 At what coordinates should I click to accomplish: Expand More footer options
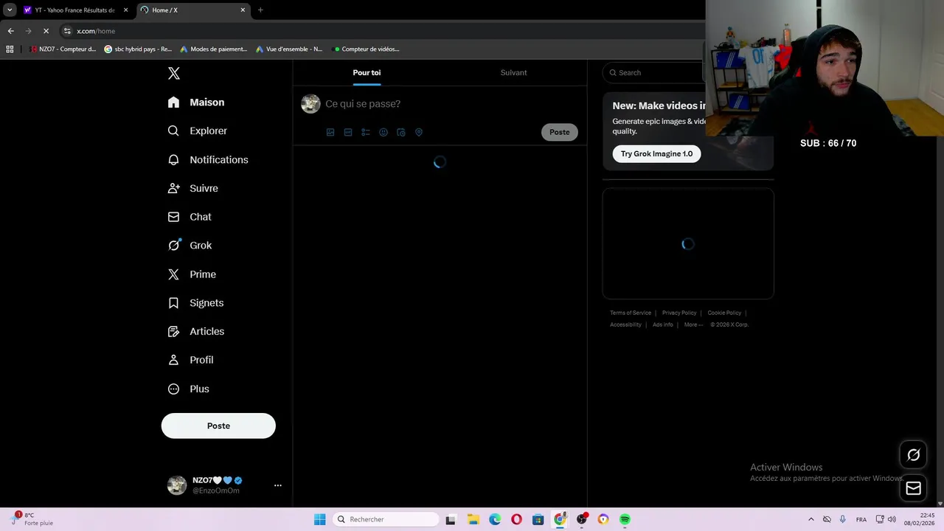click(x=693, y=324)
